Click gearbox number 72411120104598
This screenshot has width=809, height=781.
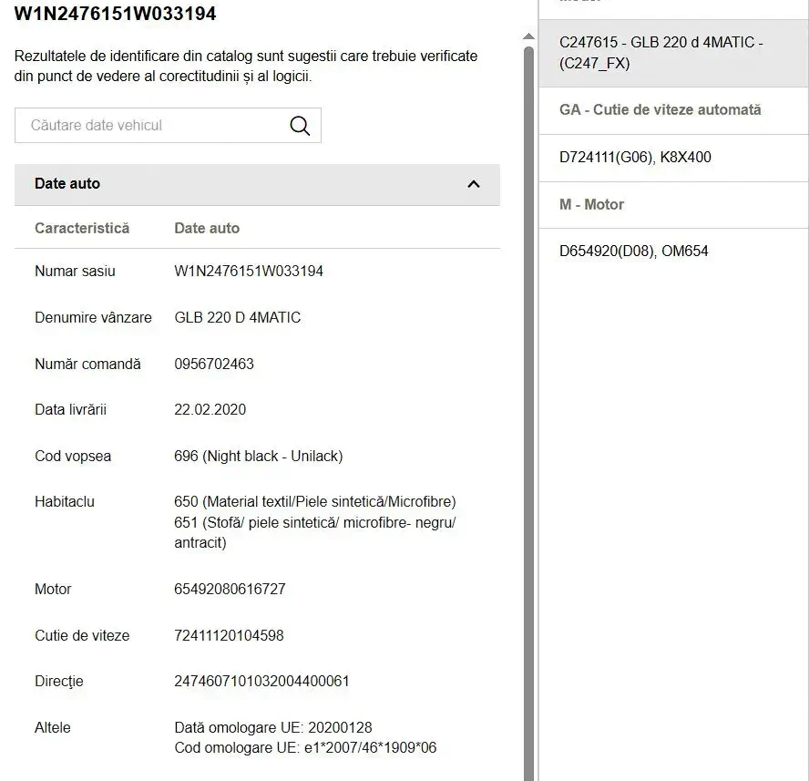[x=229, y=635]
